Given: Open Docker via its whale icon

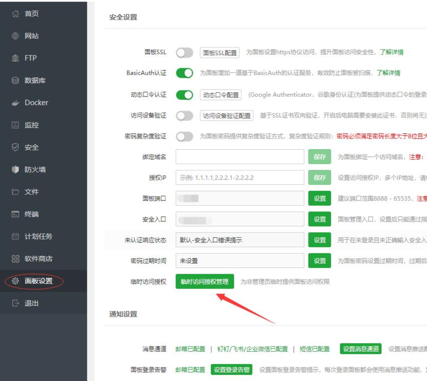Looking at the screenshot, I should 15,103.
